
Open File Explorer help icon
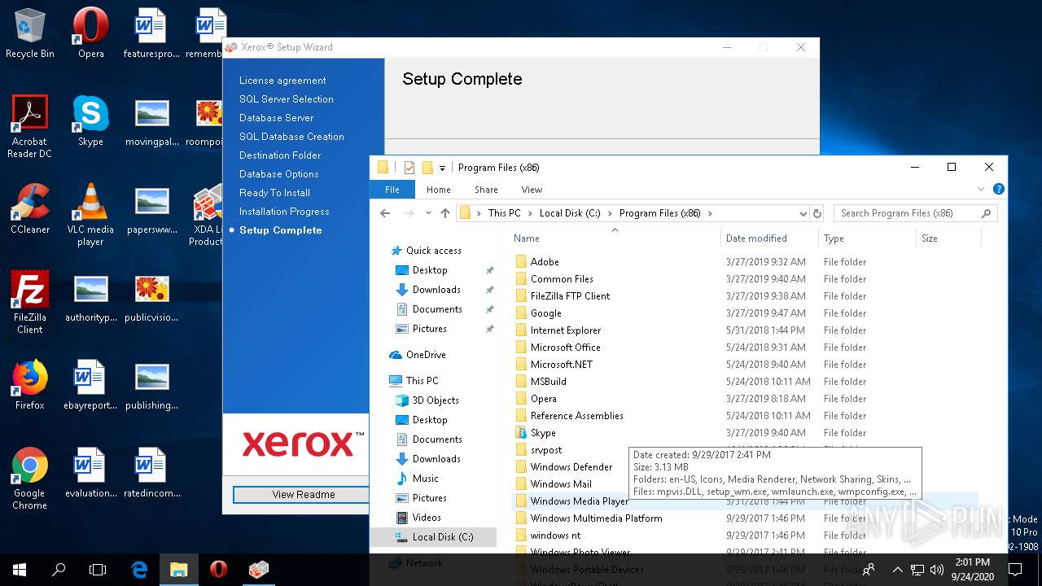998,189
